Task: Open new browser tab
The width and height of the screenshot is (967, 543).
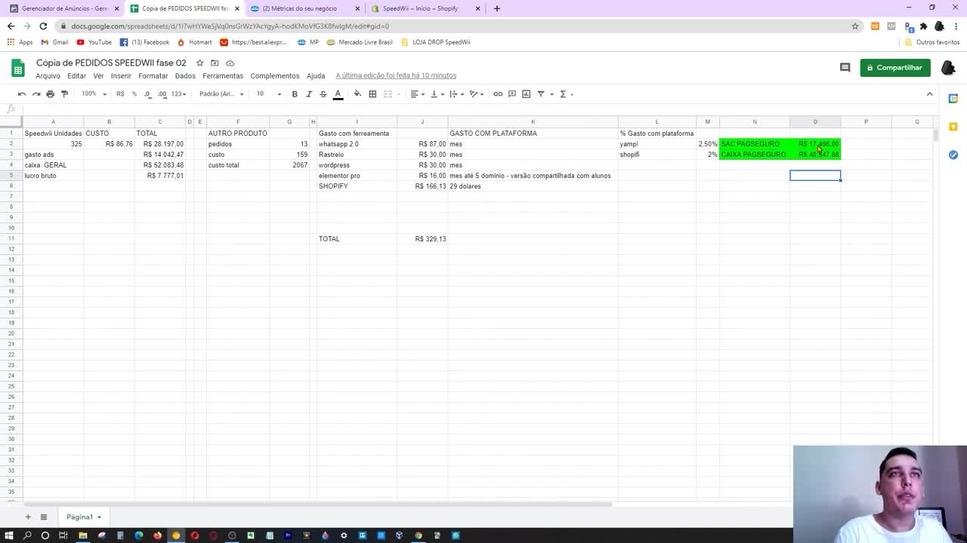Action: pos(496,8)
